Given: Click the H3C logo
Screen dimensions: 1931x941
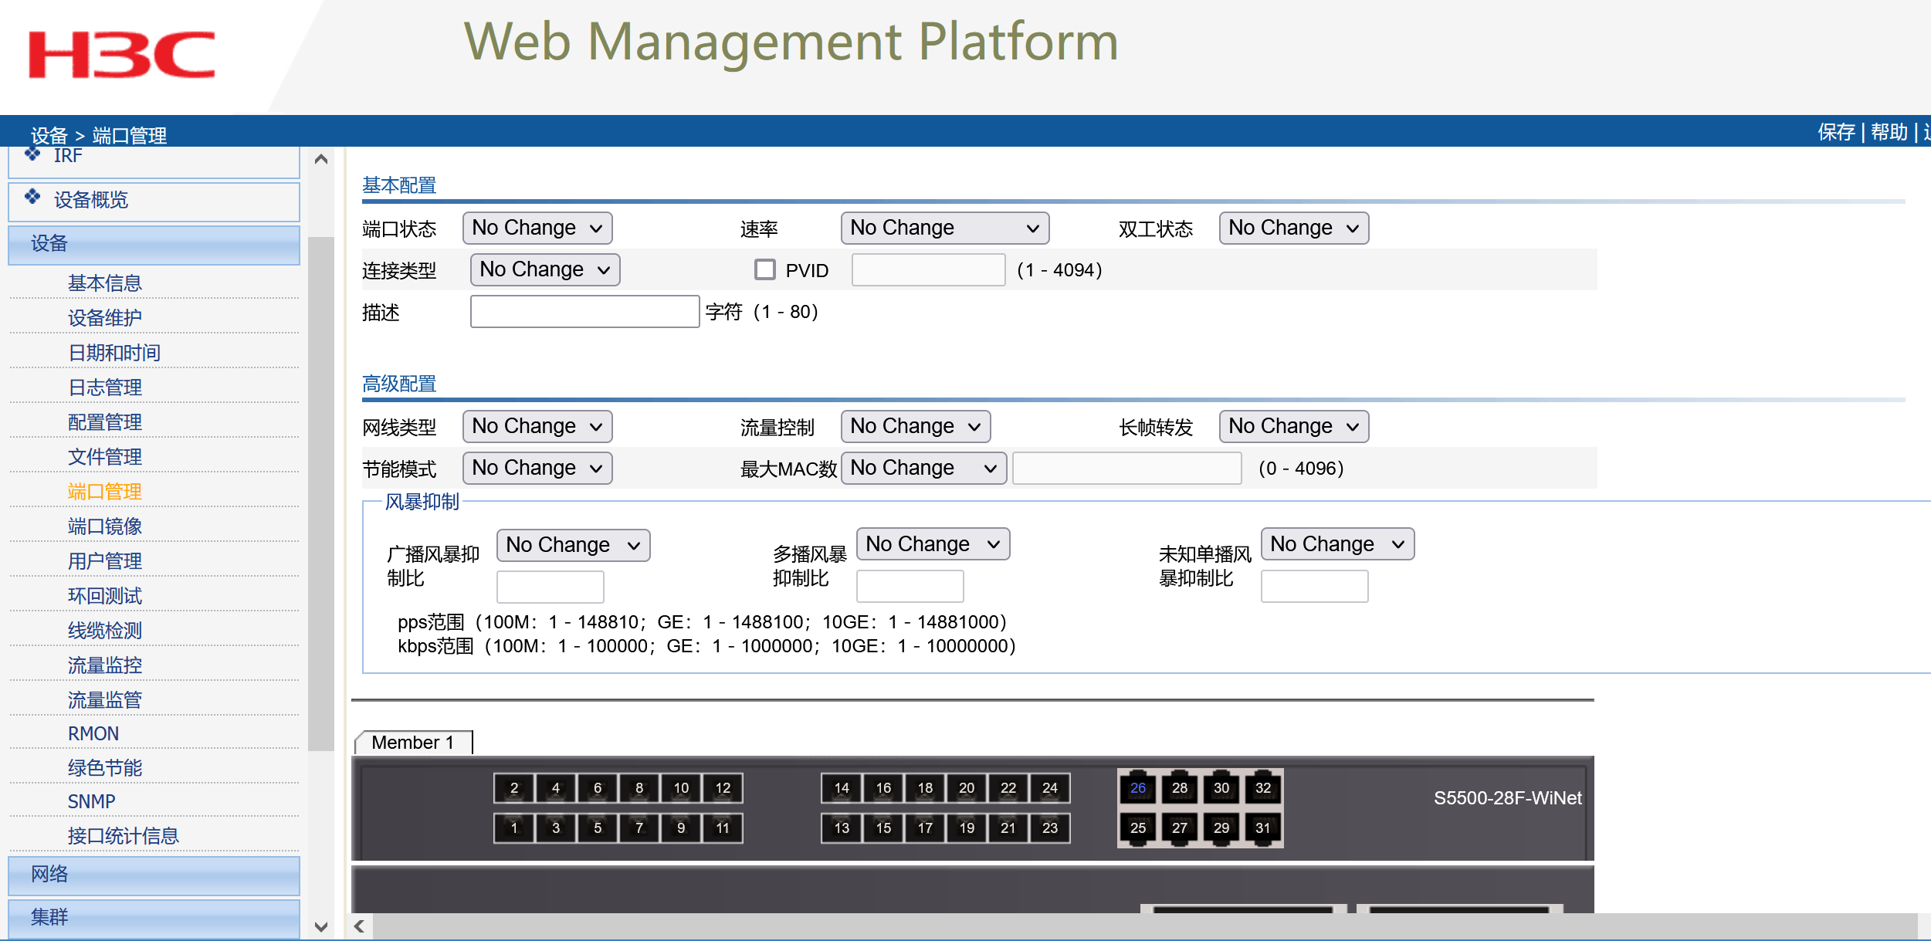Looking at the screenshot, I should [121, 55].
